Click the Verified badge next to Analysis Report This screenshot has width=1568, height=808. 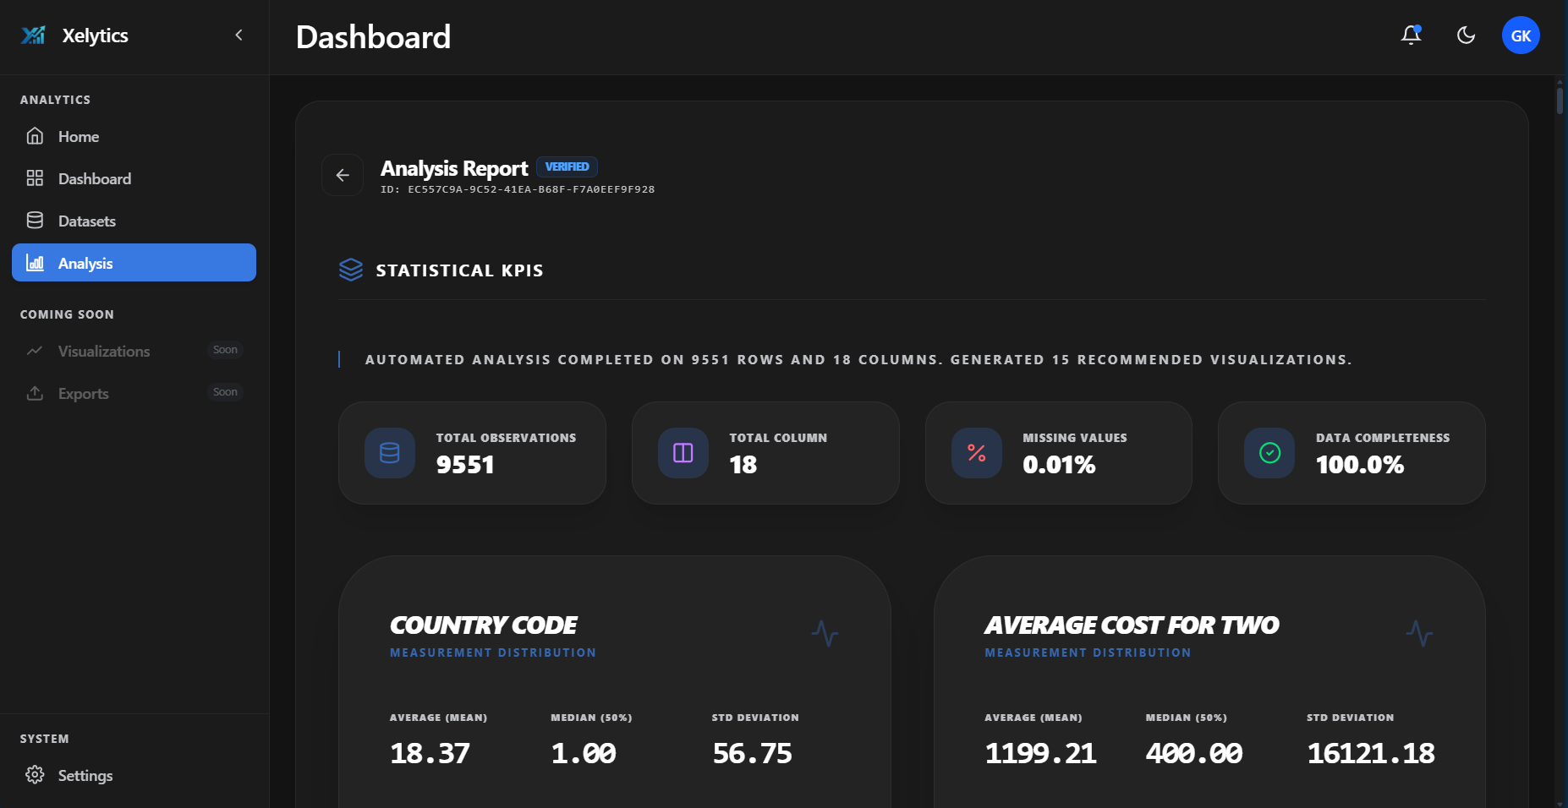(567, 167)
